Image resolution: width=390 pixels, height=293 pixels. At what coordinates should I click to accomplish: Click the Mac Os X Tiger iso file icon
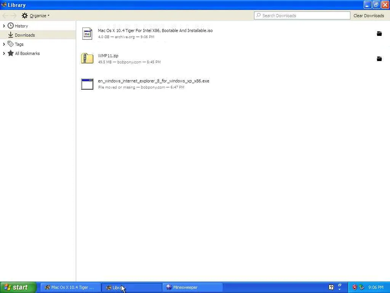87,34
